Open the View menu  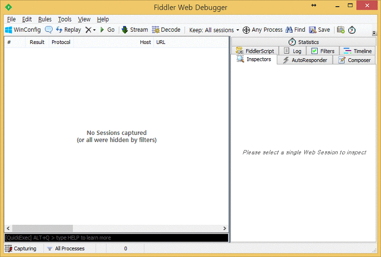point(84,19)
